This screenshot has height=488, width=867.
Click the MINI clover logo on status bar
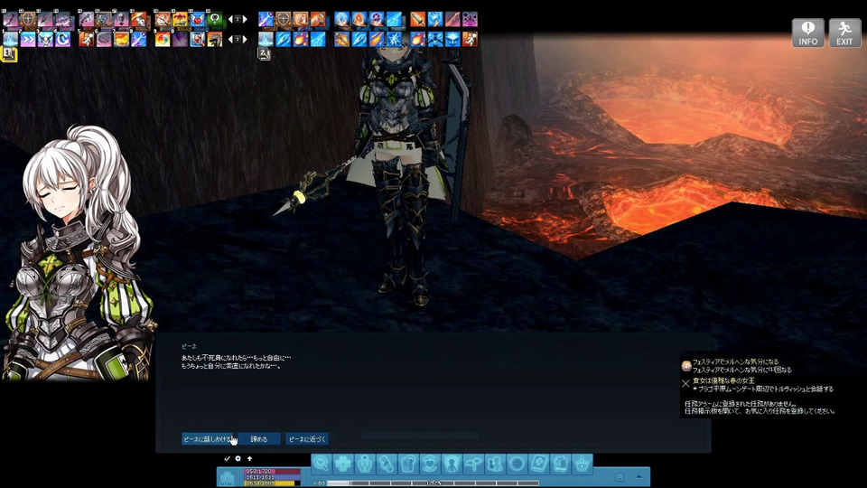[228, 478]
